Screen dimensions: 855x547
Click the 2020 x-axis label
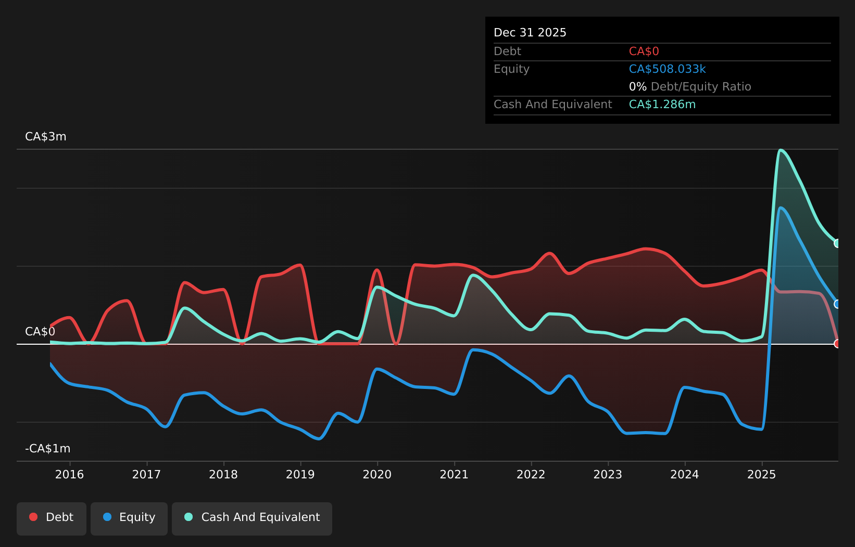click(377, 474)
